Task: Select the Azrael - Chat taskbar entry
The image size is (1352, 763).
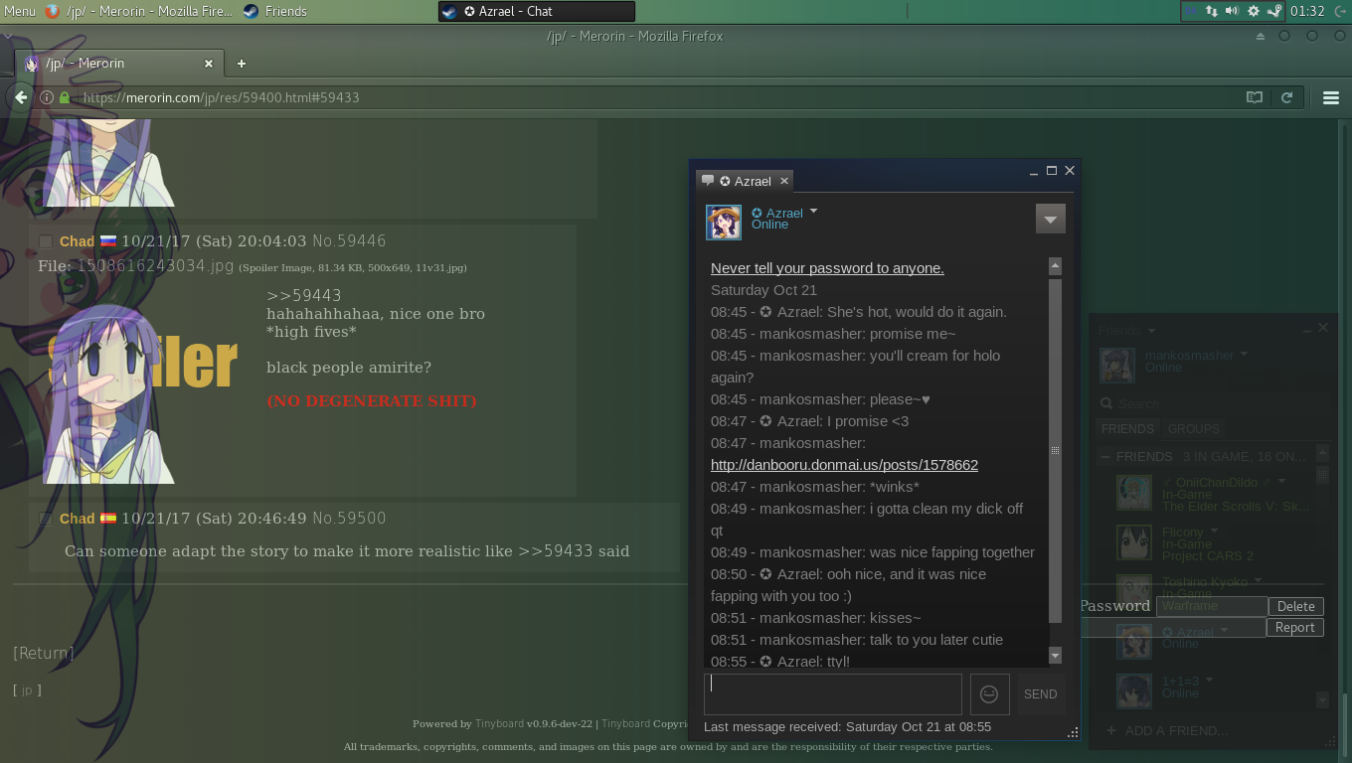Action: tap(536, 11)
